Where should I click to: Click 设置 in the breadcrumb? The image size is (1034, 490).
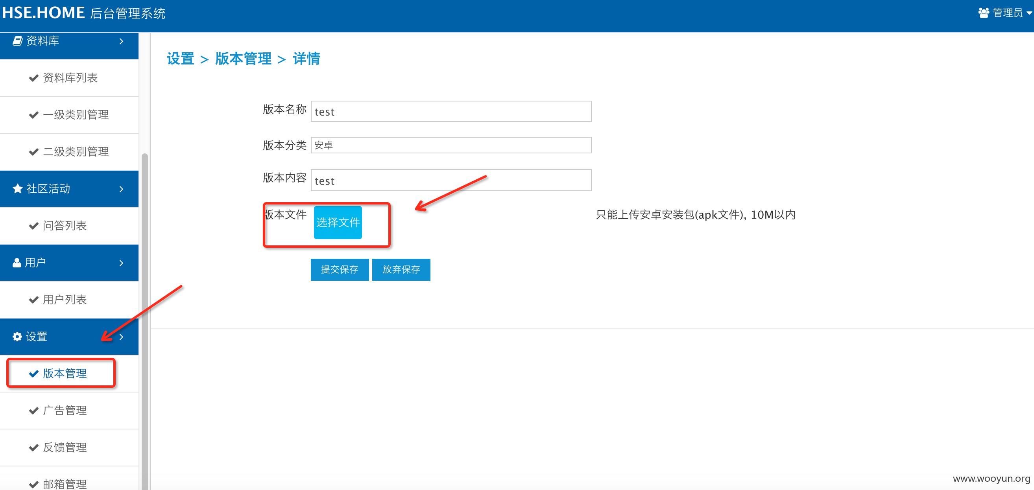(x=181, y=59)
